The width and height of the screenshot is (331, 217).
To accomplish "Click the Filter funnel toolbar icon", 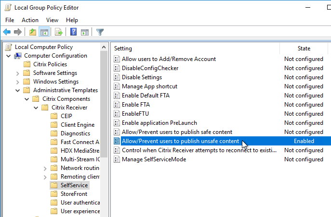I will click(x=100, y=32).
